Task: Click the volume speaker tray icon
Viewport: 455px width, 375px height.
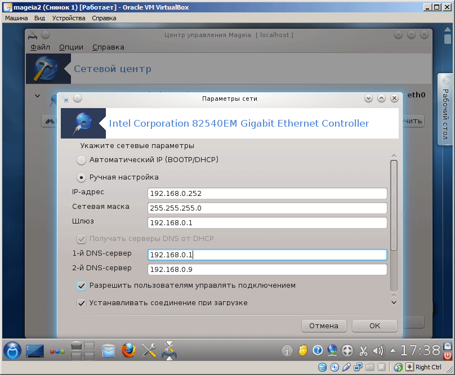Action: 378,350
